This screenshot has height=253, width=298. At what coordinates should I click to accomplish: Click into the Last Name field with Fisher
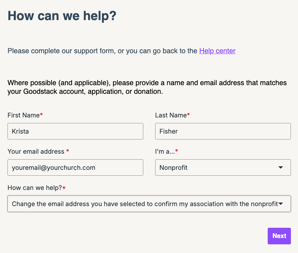[x=223, y=131]
